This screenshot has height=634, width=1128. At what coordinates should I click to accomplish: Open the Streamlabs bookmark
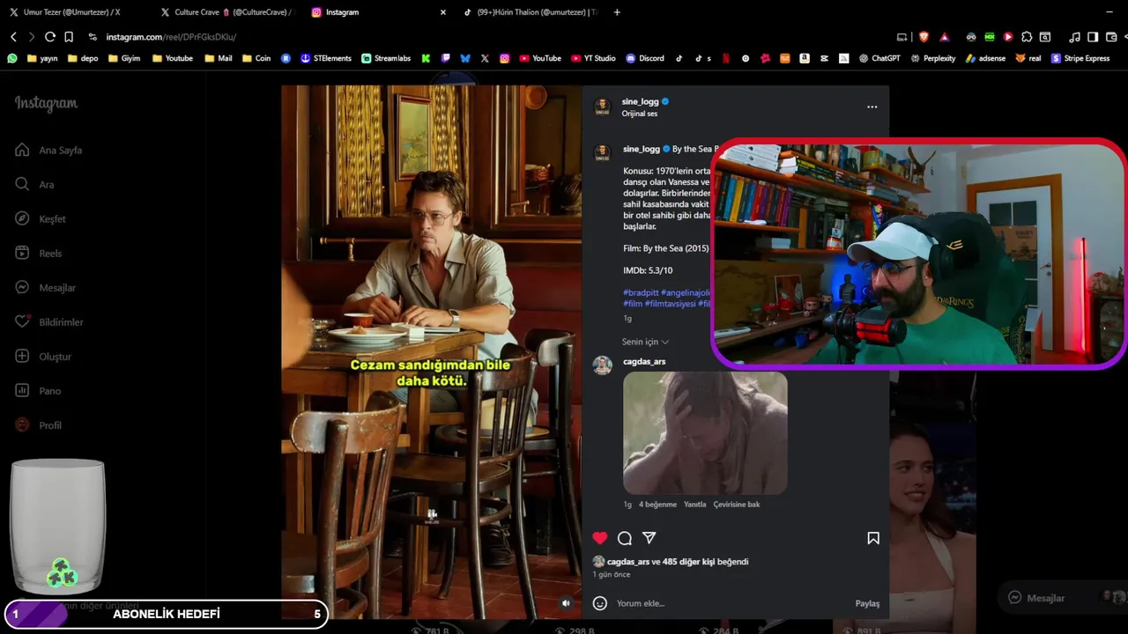pos(386,58)
